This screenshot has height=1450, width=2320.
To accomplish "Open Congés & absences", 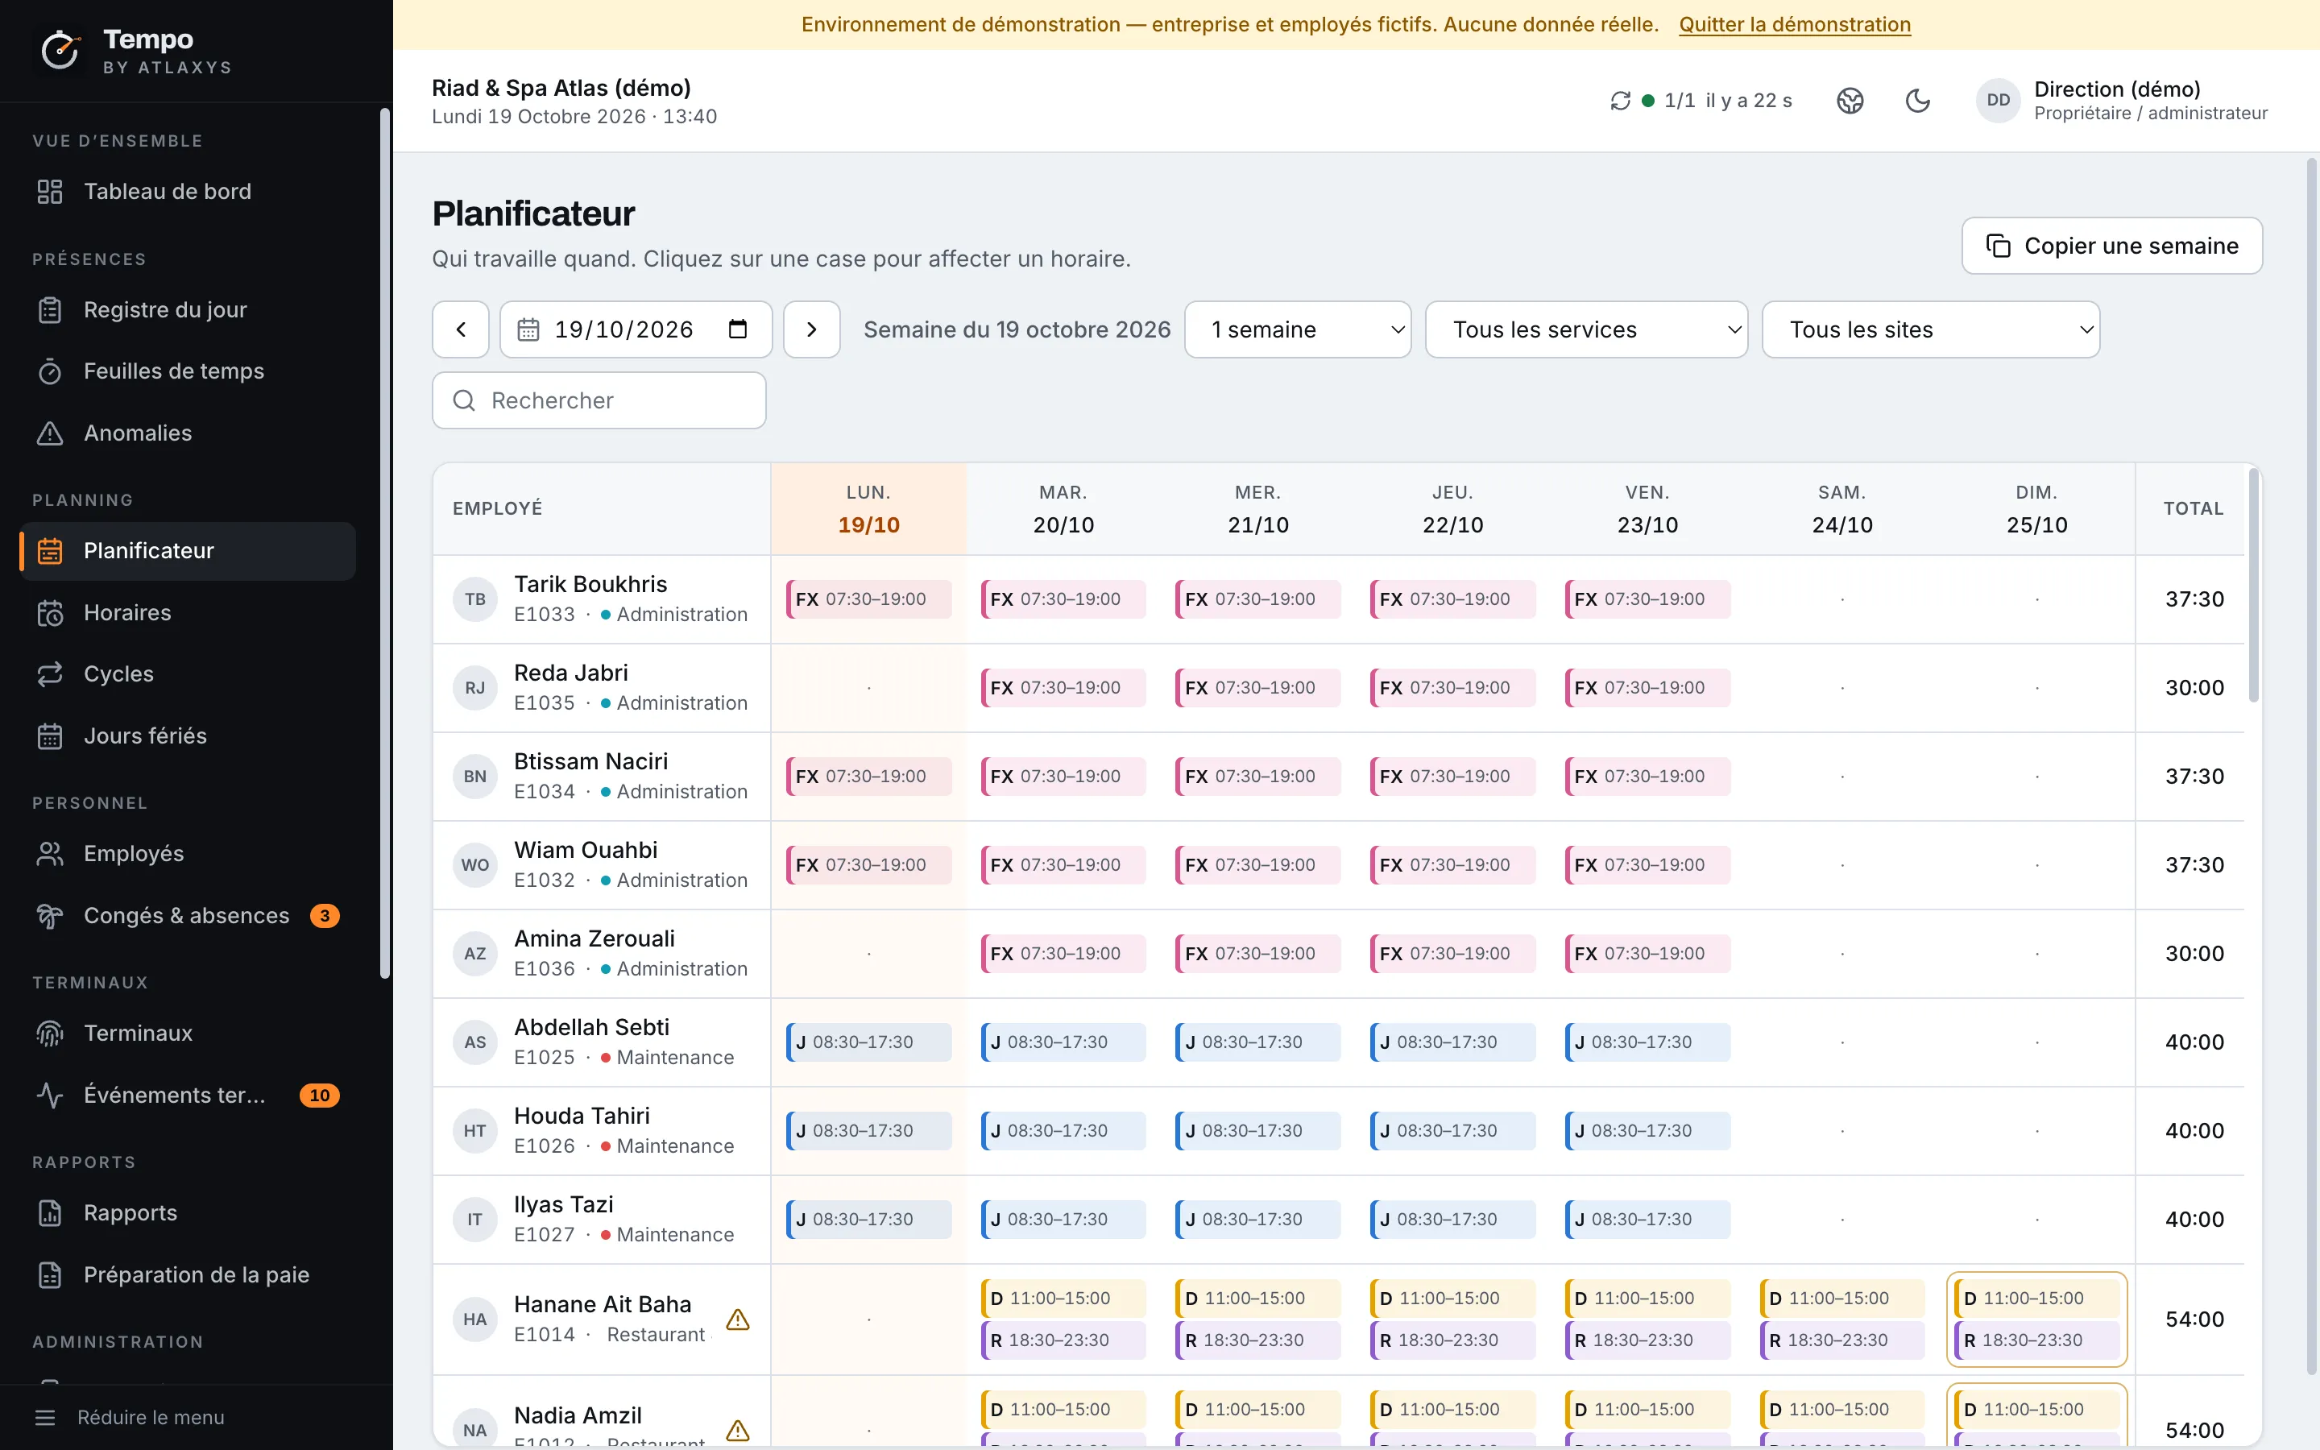I will [188, 916].
